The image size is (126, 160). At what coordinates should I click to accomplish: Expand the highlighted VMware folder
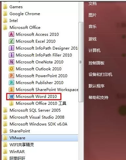40,138
